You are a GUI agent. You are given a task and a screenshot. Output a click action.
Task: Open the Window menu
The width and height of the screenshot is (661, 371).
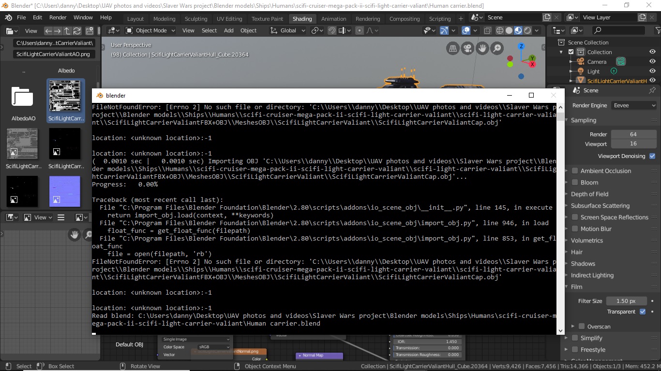(x=83, y=17)
